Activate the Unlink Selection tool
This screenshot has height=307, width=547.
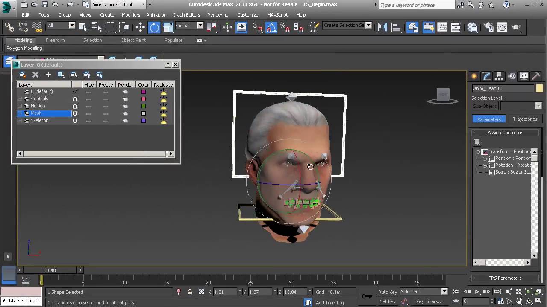(24, 27)
